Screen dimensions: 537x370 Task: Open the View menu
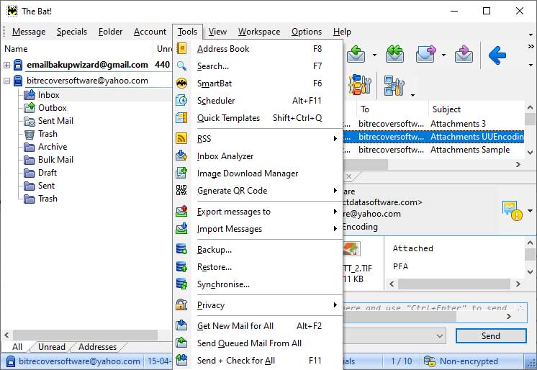point(217,32)
